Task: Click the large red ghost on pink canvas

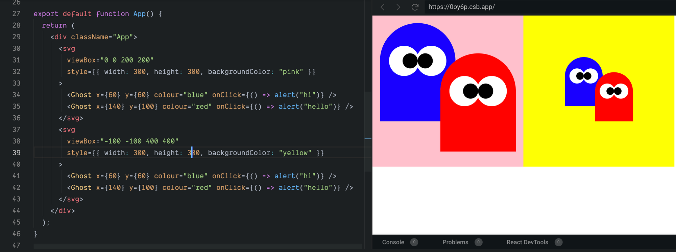Action: point(478,125)
